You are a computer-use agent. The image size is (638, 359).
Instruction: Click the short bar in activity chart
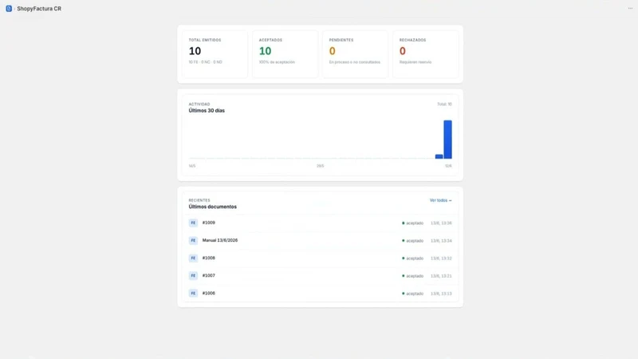439,156
